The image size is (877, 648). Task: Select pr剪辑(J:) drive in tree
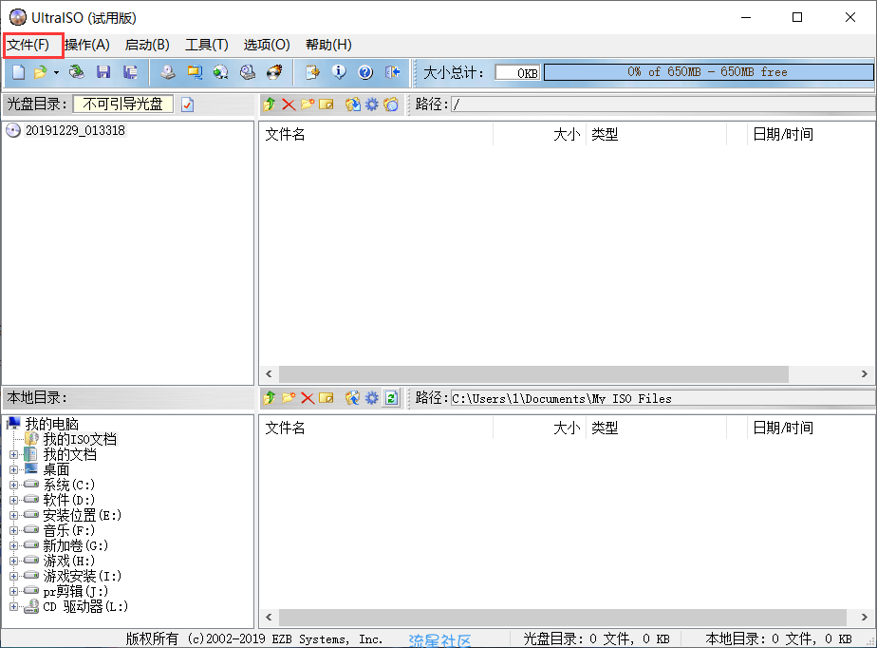click(76, 591)
